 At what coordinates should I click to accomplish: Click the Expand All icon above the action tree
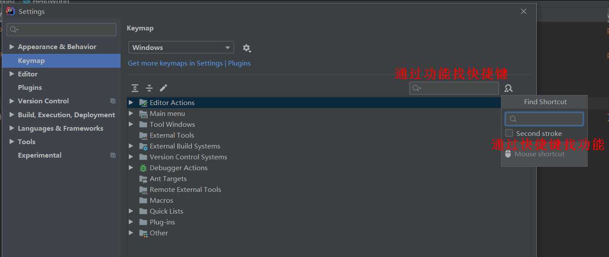coord(135,88)
